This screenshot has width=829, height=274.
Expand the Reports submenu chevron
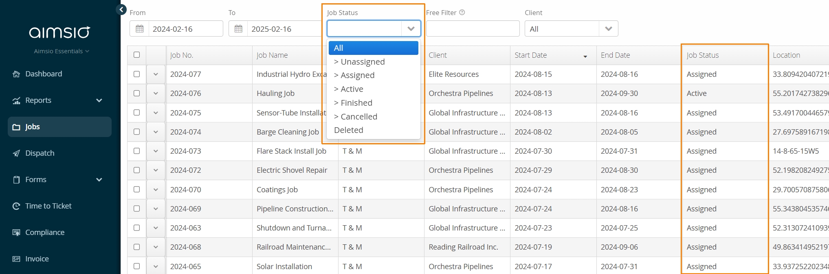click(x=99, y=100)
